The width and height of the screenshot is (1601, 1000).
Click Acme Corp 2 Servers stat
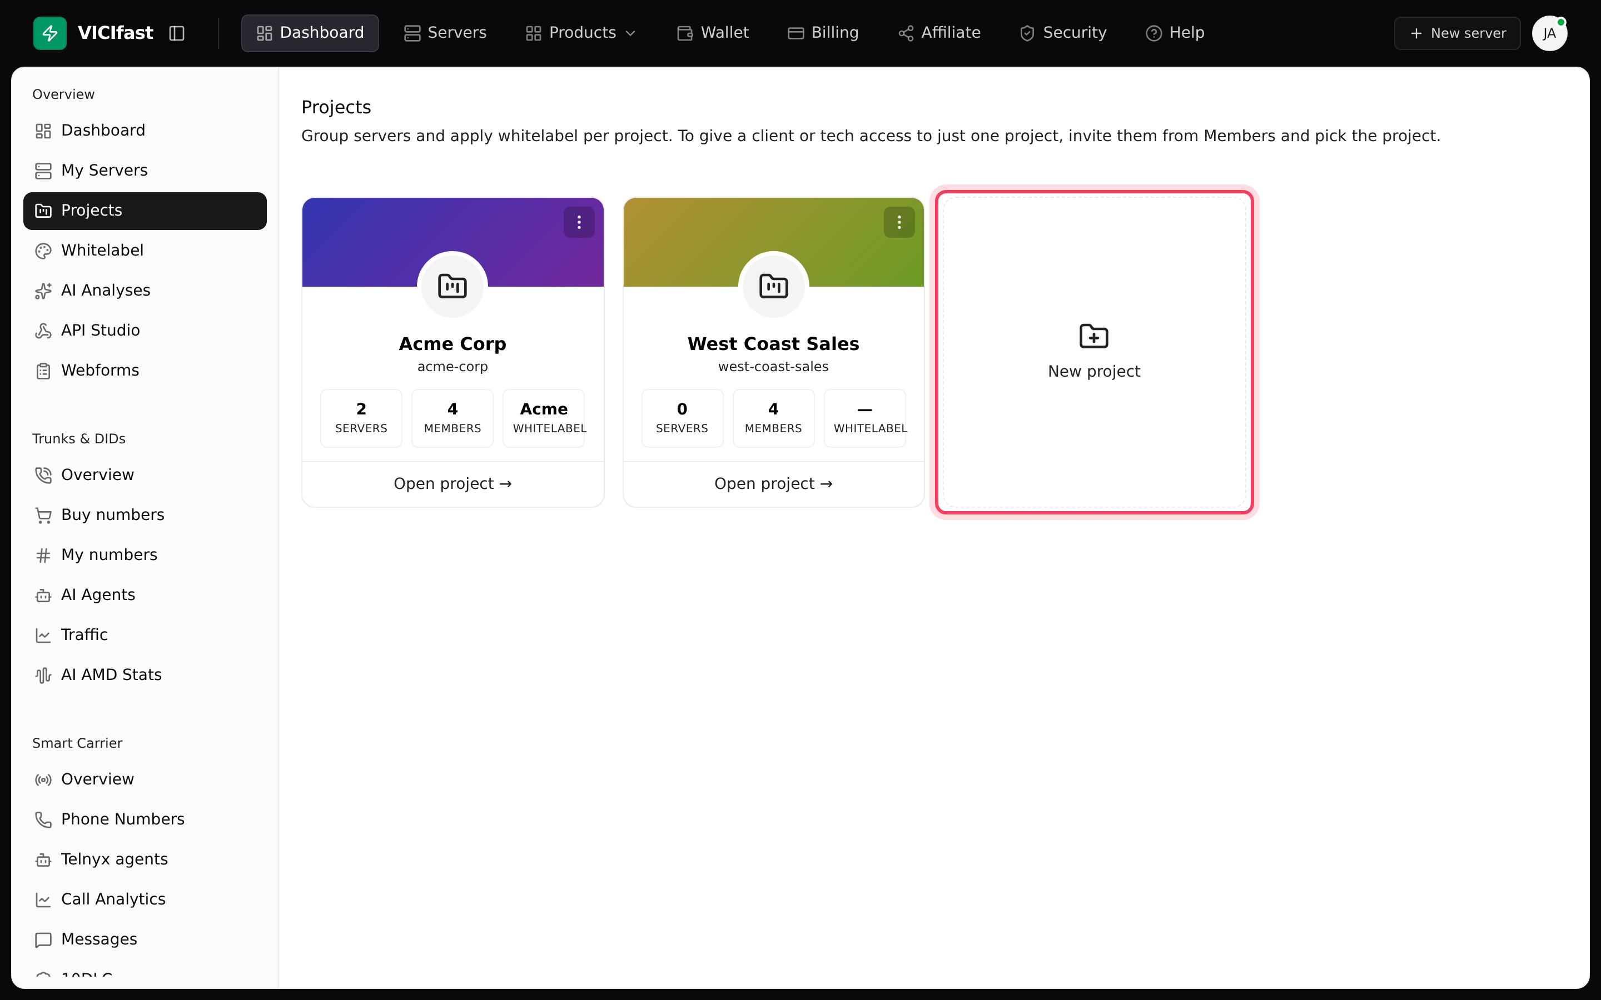click(x=361, y=418)
